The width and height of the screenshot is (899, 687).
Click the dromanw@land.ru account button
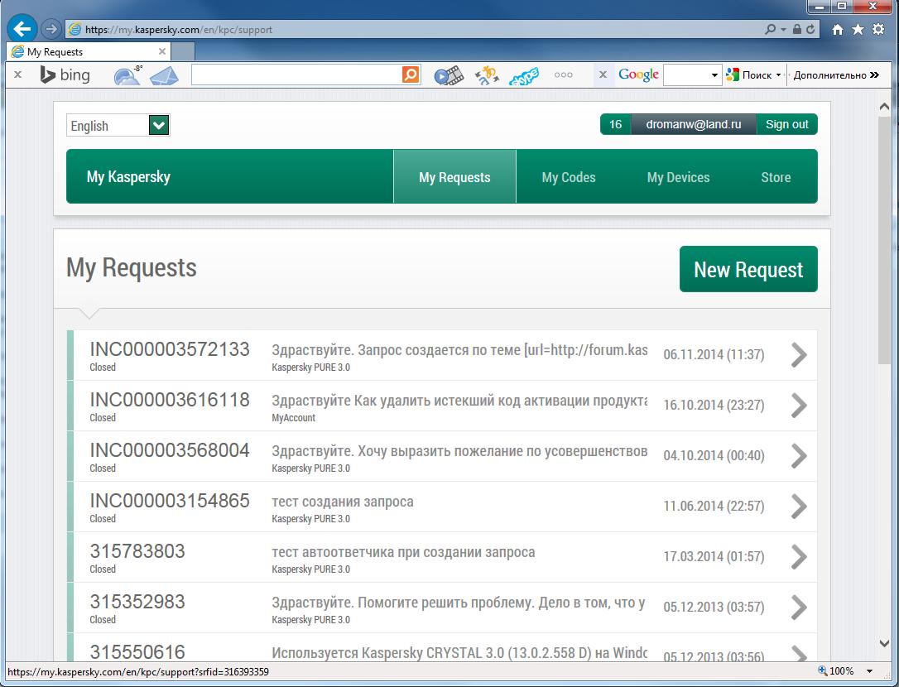click(693, 124)
